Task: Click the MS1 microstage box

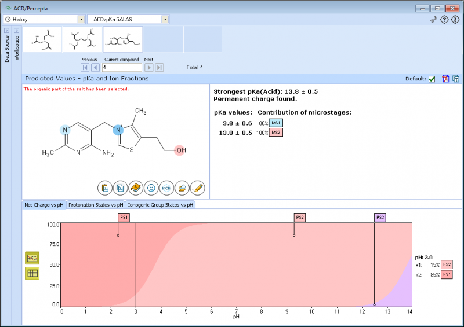Action: 276,123
